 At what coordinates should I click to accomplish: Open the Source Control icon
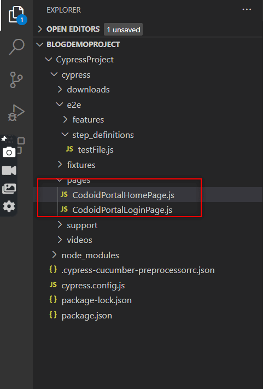pyautogui.click(x=16, y=80)
